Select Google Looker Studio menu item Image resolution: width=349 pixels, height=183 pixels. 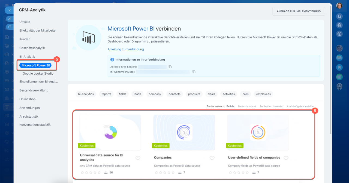[x=38, y=74]
